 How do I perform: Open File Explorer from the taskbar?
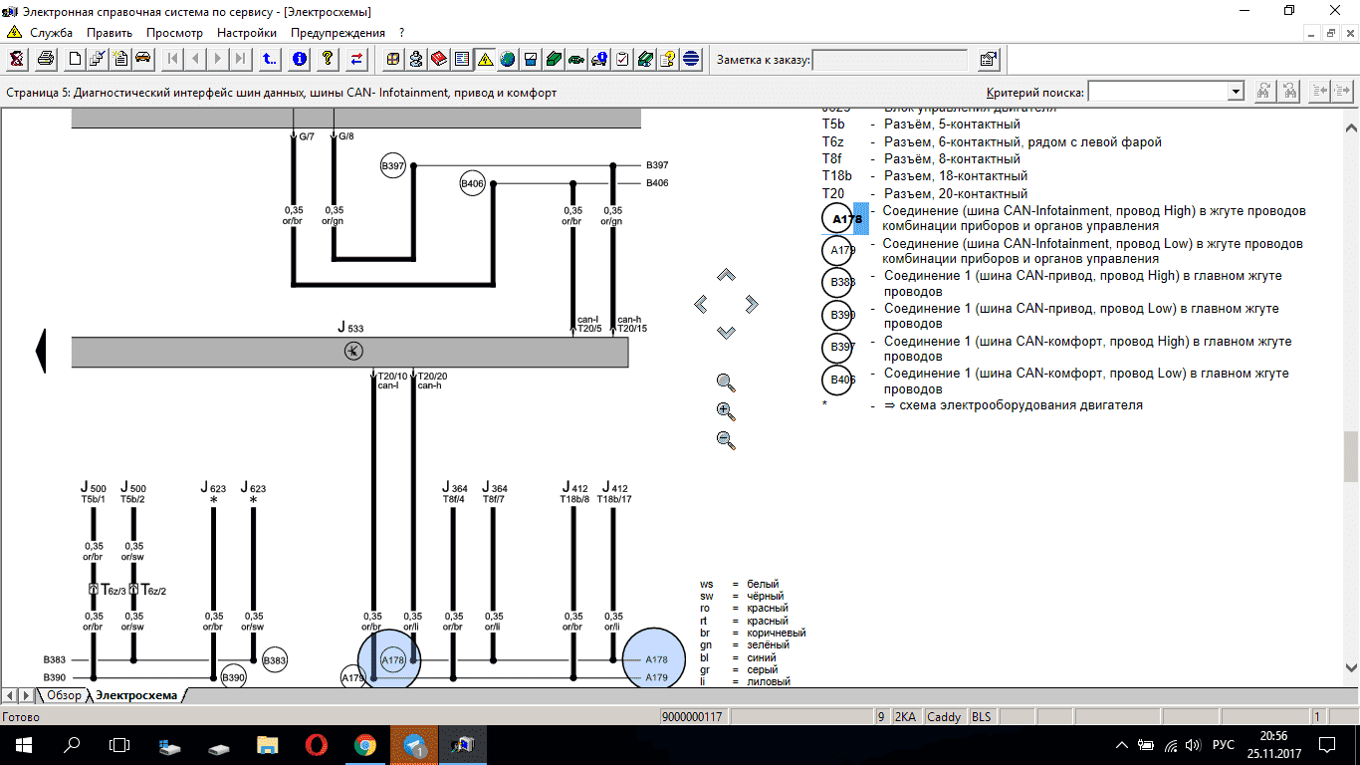tap(268, 744)
